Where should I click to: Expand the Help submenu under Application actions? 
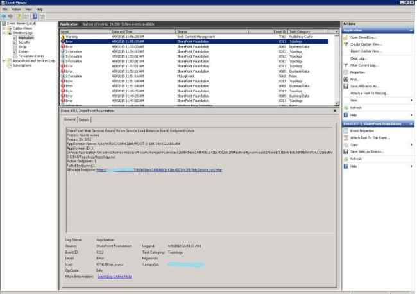[x=411, y=115]
